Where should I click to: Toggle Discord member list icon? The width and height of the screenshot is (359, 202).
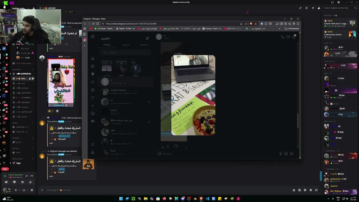[x=319, y=8]
